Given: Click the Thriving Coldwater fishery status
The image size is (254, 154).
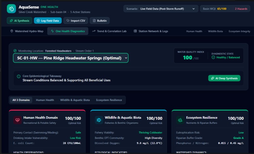Looking at the screenshot, I should coord(150,133).
